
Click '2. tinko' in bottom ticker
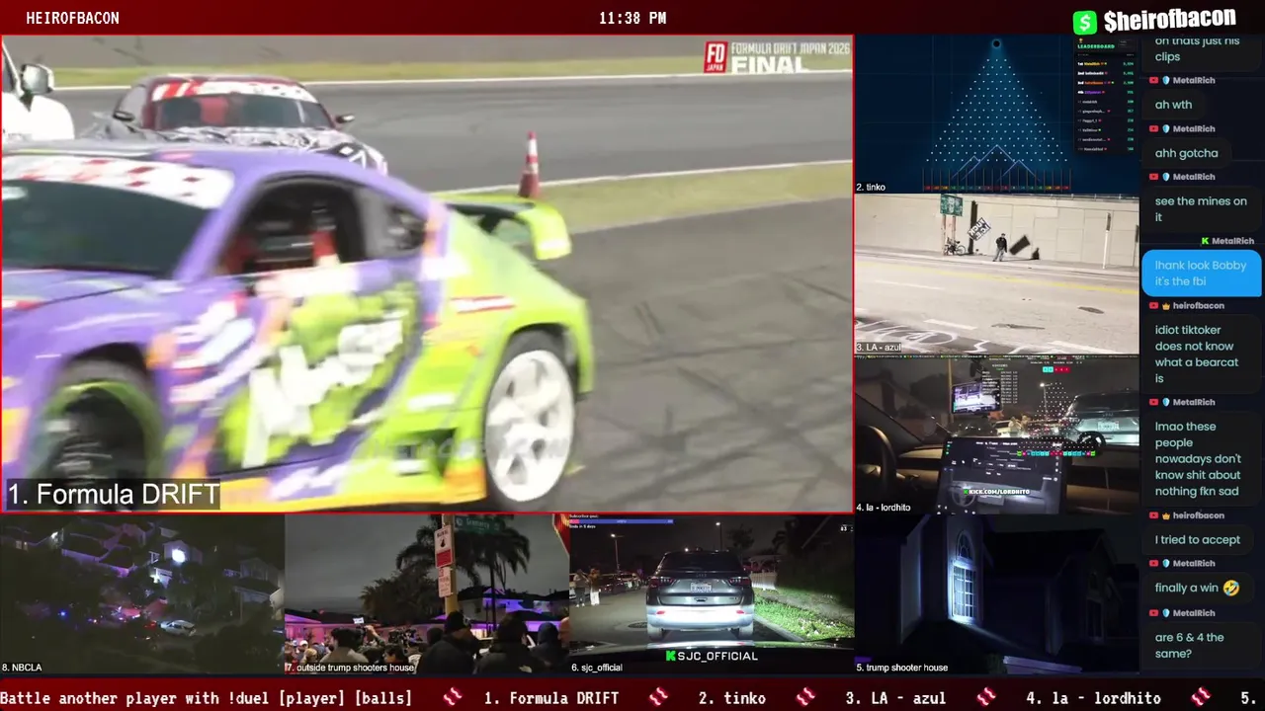[x=731, y=698]
